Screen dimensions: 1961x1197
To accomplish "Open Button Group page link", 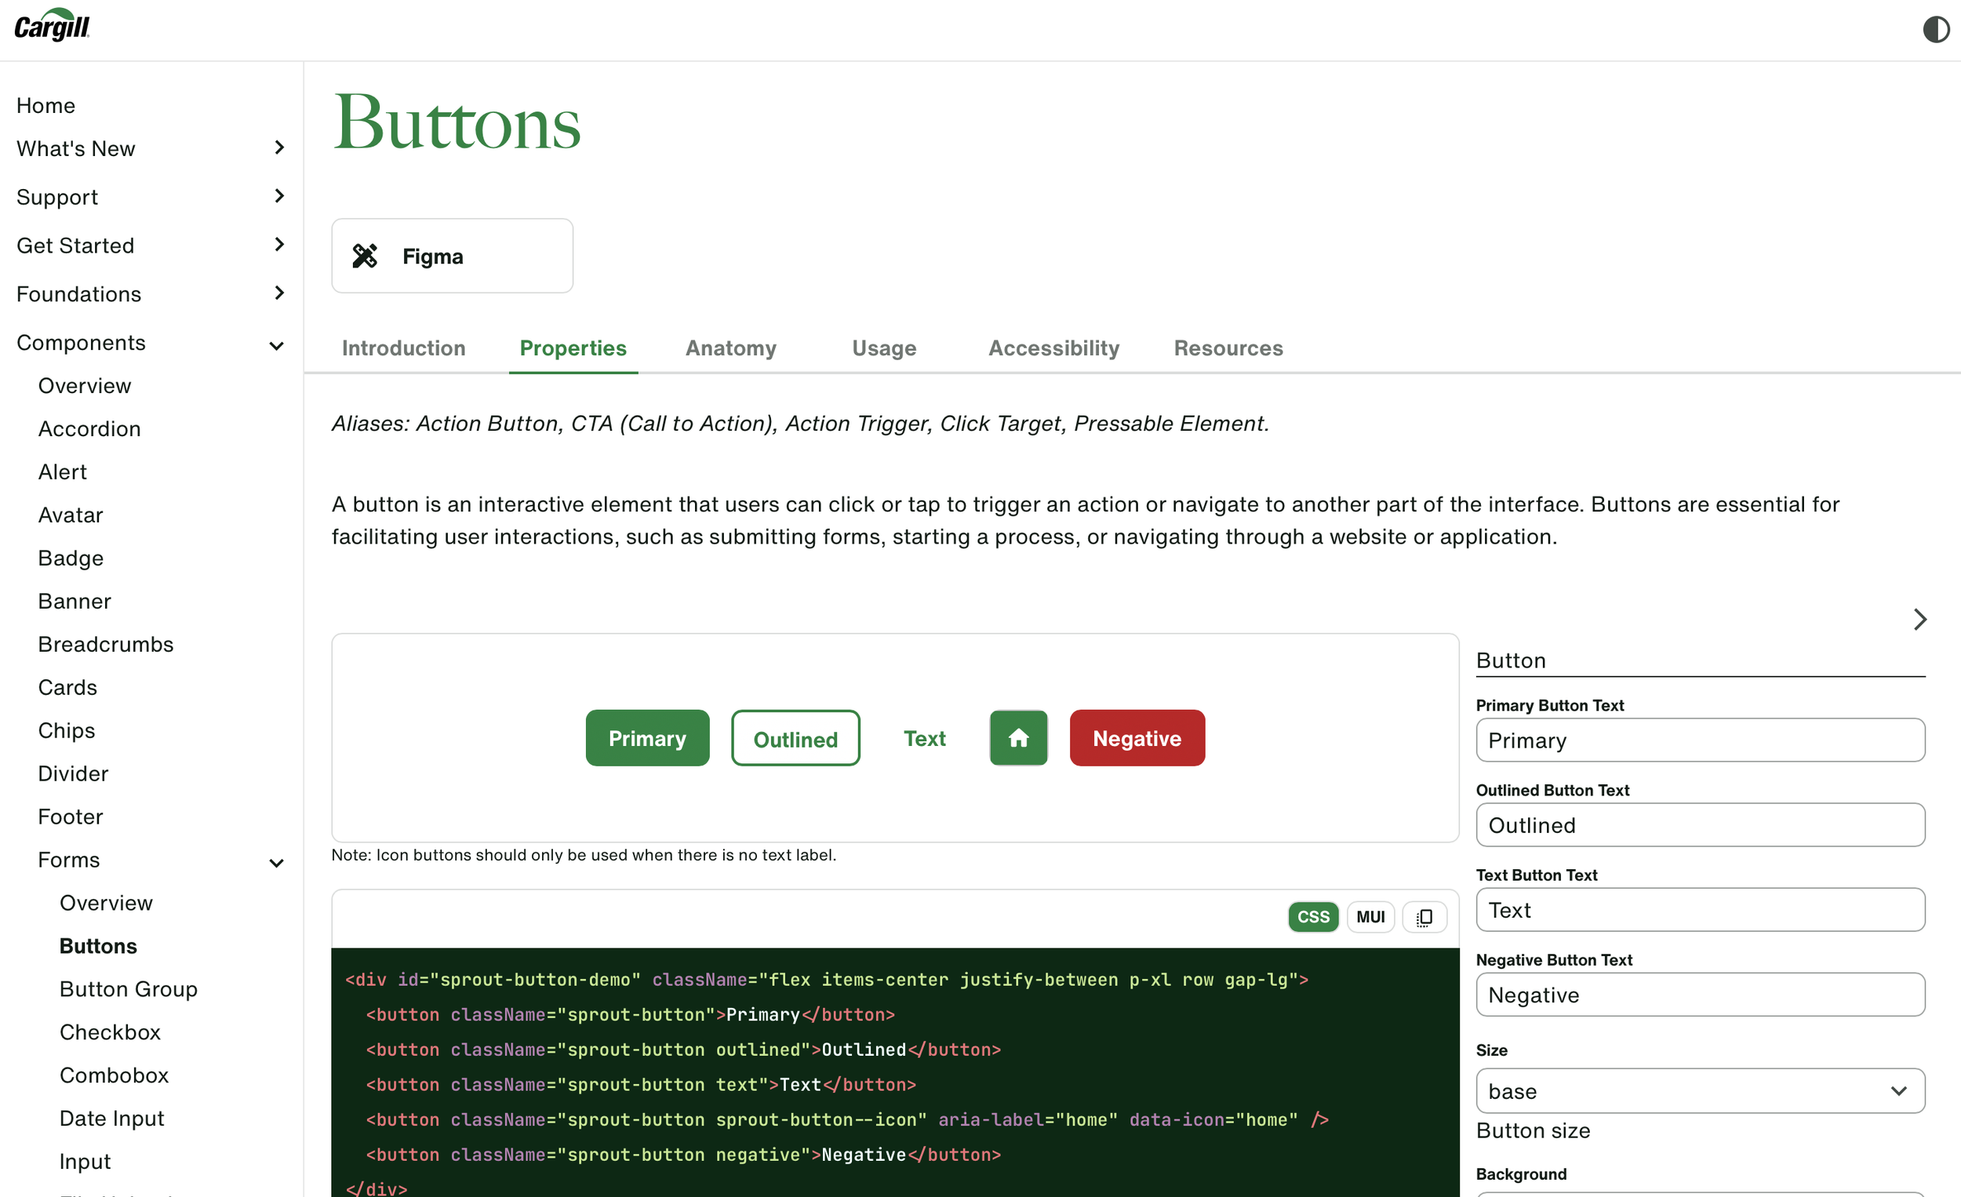I will 128,989.
